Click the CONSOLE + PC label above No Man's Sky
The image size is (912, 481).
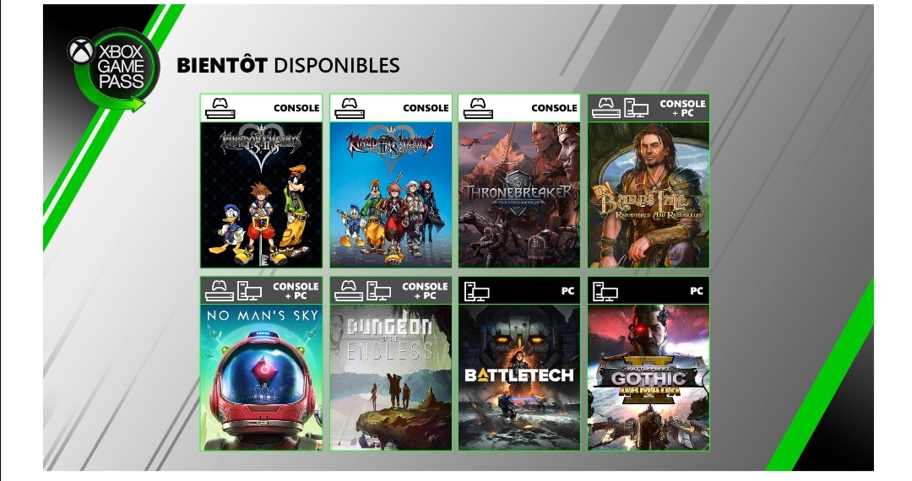coord(296,291)
